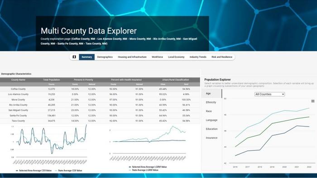The height and width of the screenshot is (178, 317).
Task: Click Mora County rural value 100.00%
Action: 186,99
